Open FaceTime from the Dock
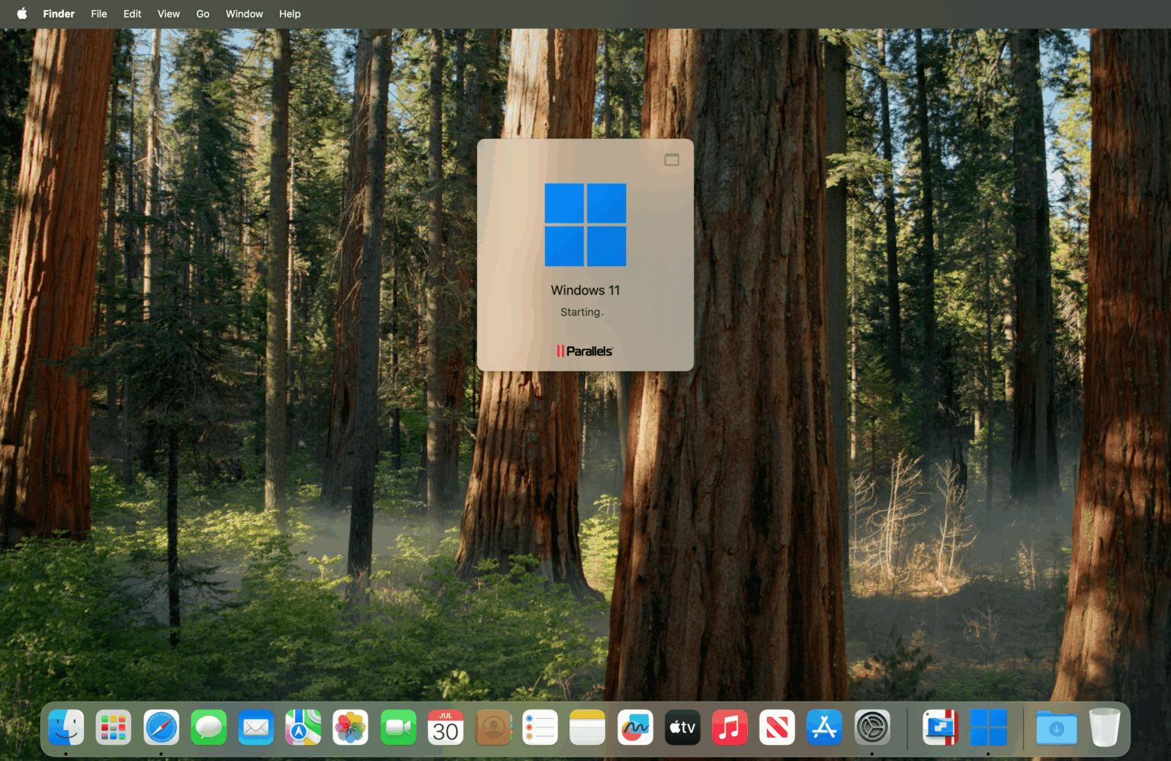The image size is (1171, 761). coord(398,727)
